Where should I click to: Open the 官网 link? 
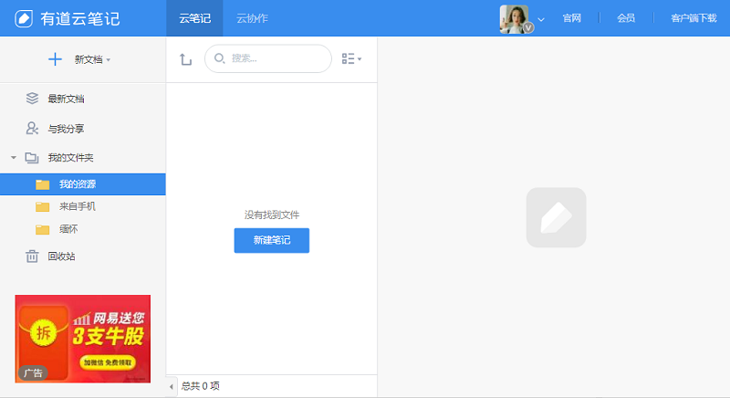point(572,18)
